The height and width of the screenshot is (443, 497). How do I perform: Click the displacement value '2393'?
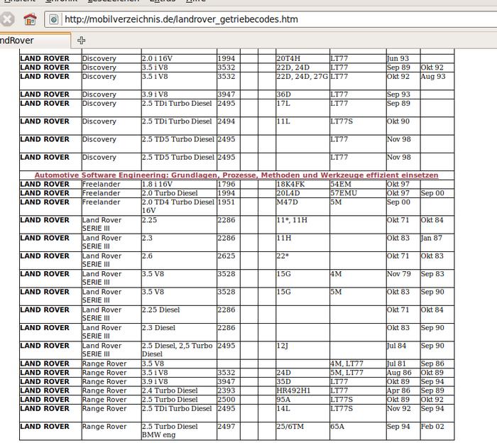tap(226, 390)
